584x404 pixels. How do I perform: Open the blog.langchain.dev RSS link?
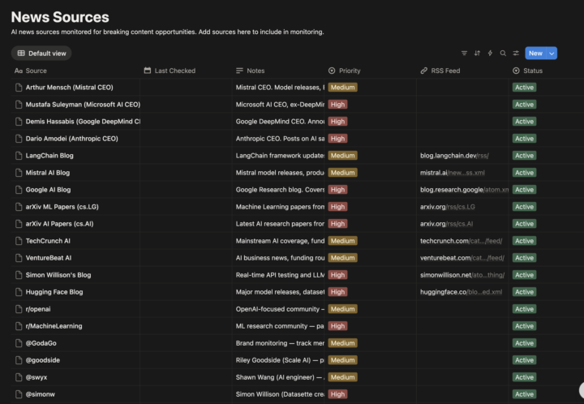point(454,156)
